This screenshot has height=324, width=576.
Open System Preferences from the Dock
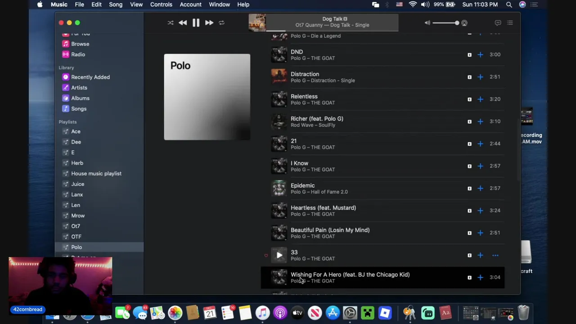tap(350, 312)
